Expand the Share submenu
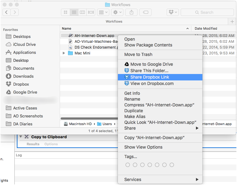This screenshot has width=237, height=185. 160,128
